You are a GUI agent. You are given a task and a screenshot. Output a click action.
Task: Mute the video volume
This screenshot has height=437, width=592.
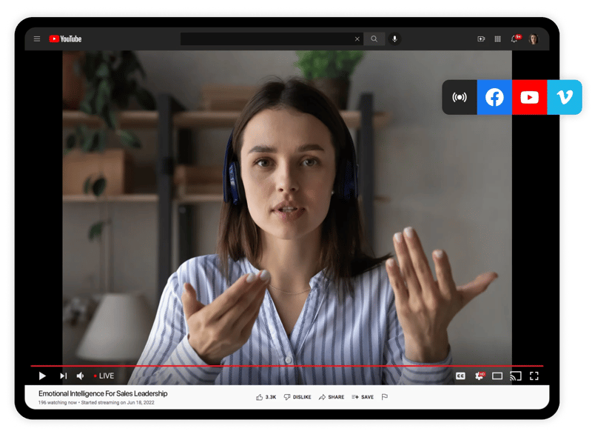point(80,376)
